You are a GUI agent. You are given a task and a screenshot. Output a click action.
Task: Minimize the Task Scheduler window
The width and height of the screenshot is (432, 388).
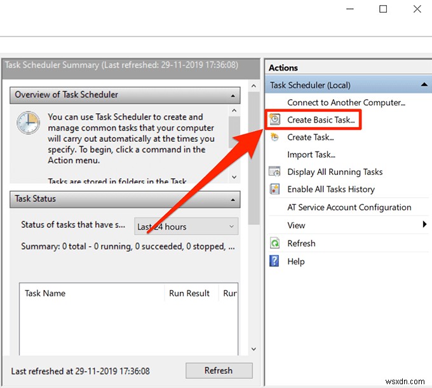click(350, 9)
